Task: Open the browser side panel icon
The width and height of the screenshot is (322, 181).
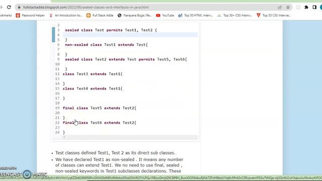Action: coord(314,7)
